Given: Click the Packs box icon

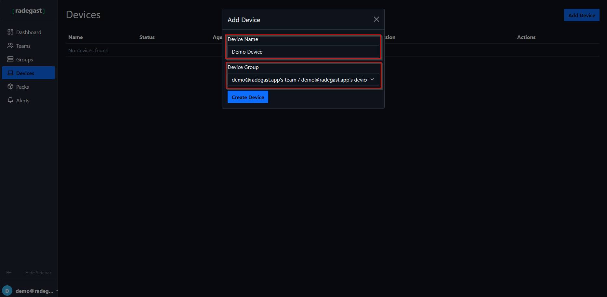Looking at the screenshot, I should pos(10,86).
